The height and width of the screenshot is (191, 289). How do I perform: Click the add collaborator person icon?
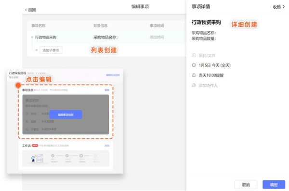tap(194, 85)
